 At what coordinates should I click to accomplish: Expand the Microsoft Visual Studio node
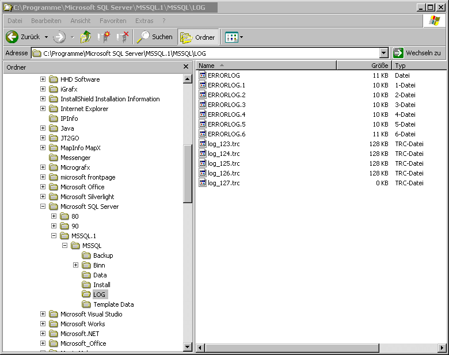tap(43, 314)
